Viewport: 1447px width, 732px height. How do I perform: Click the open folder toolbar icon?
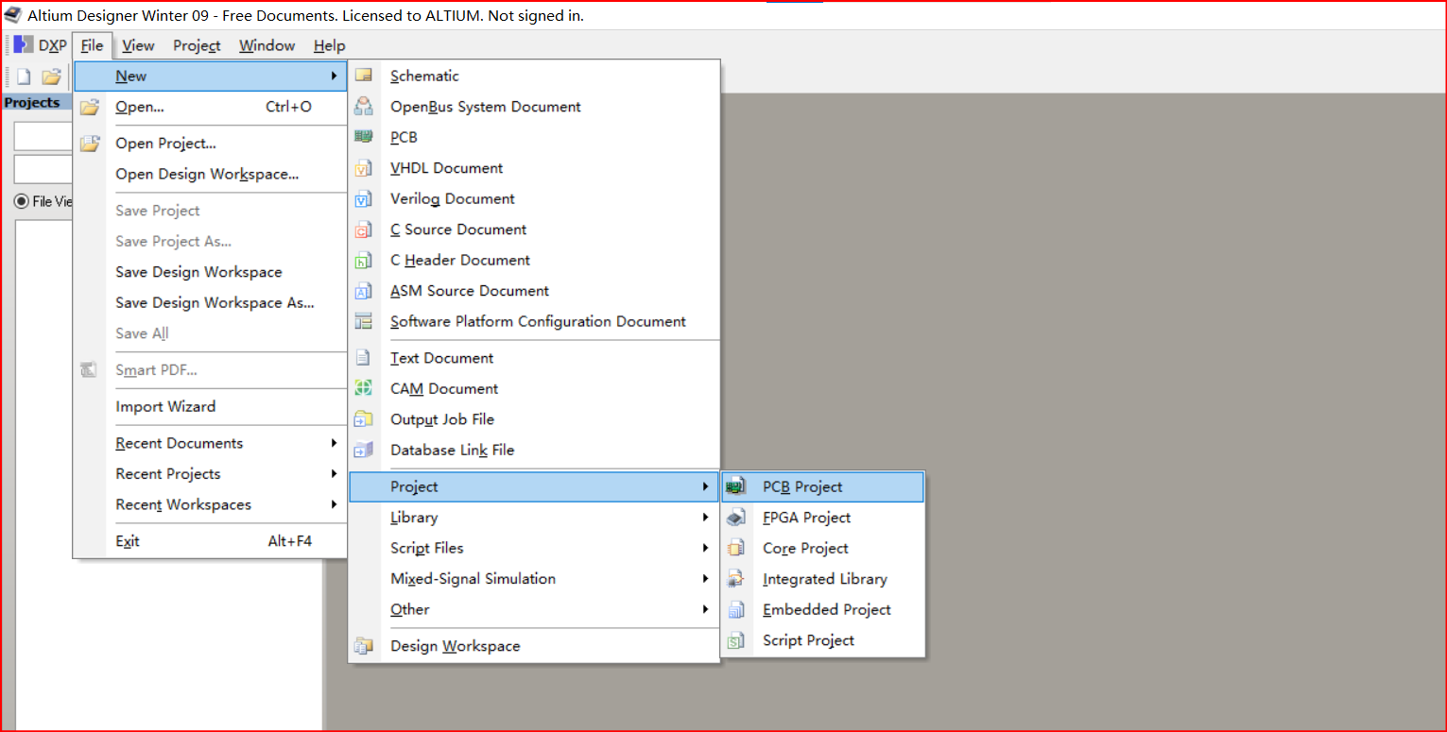51,77
